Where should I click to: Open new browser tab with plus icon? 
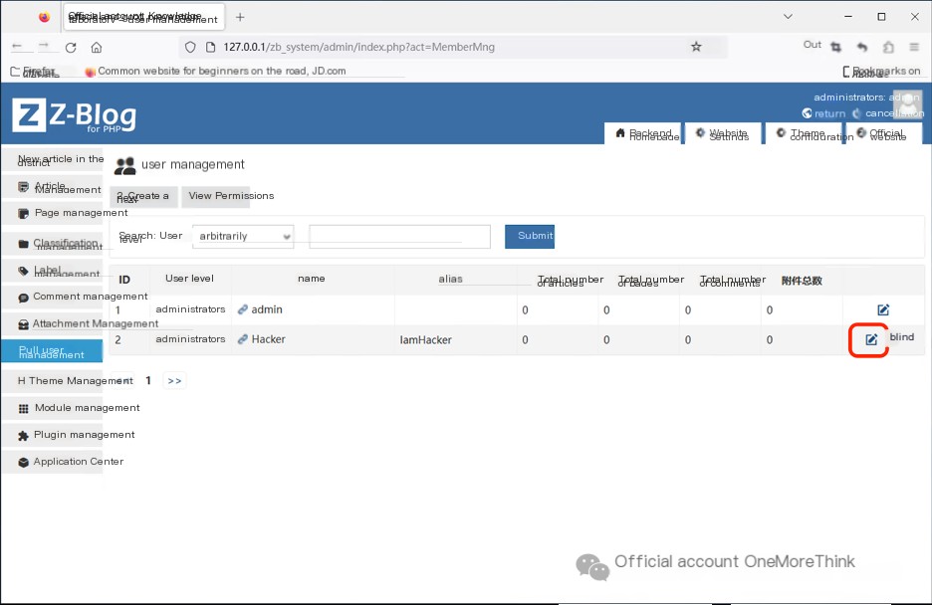coord(240,17)
